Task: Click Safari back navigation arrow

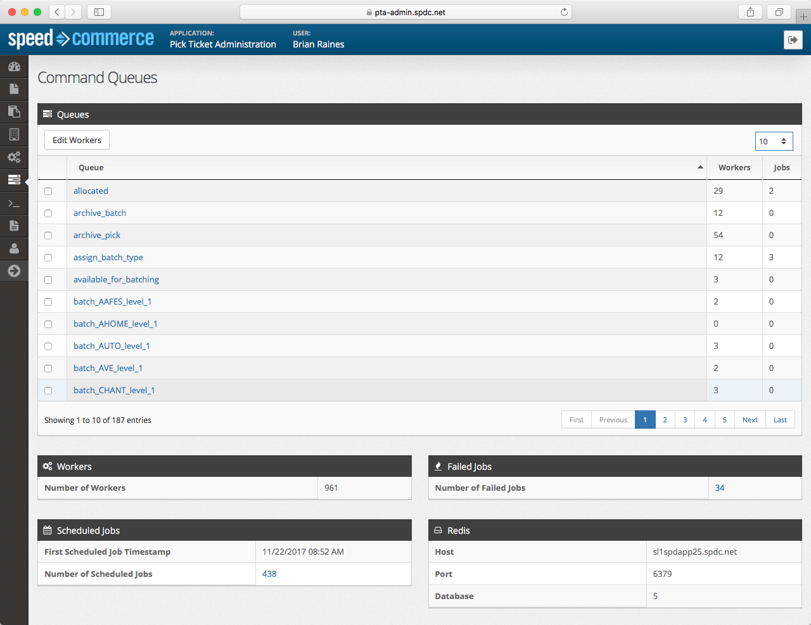Action: 57,12
